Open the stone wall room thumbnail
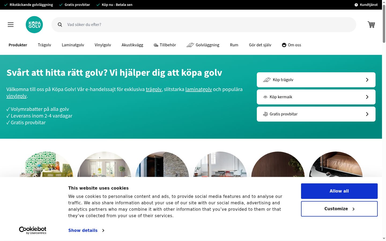This screenshot has width=386, height=241. (162, 164)
